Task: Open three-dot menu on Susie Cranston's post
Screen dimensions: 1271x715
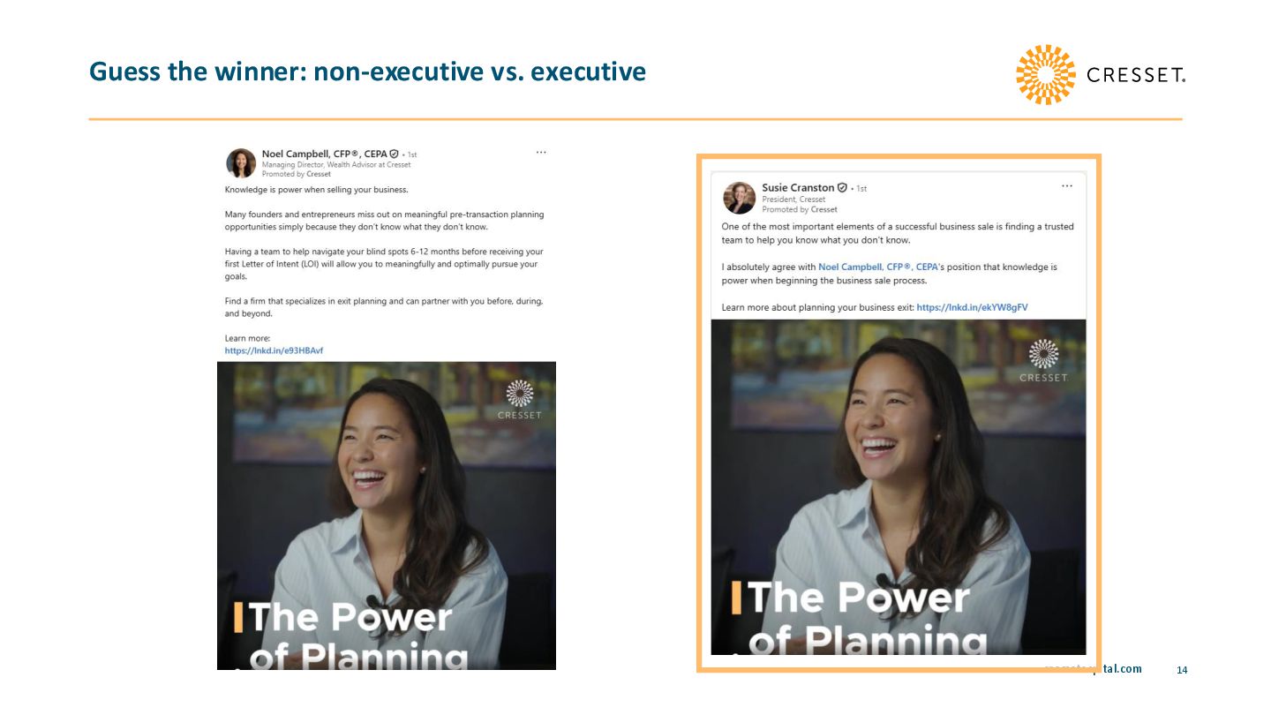Action: (1067, 186)
